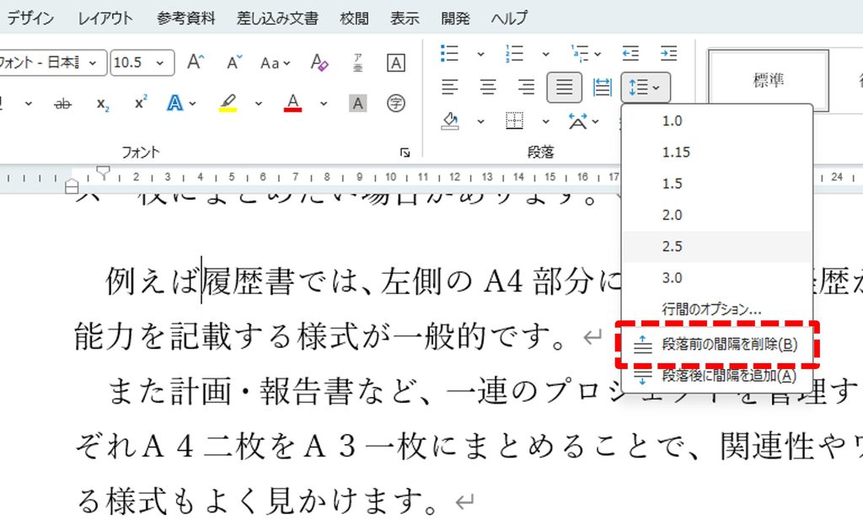
Task: Set line spacing to 1.5
Action: click(717, 183)
